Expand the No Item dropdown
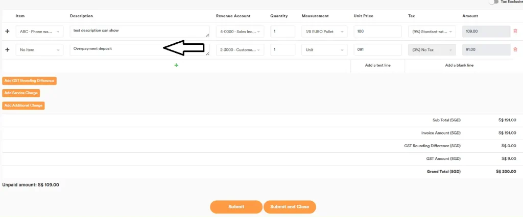This screenshot has height=218, width=523. click(x=40, y=49)
